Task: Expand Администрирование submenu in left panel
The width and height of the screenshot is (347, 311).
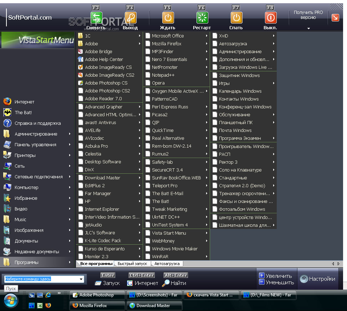Action: [x=70, y=134]
